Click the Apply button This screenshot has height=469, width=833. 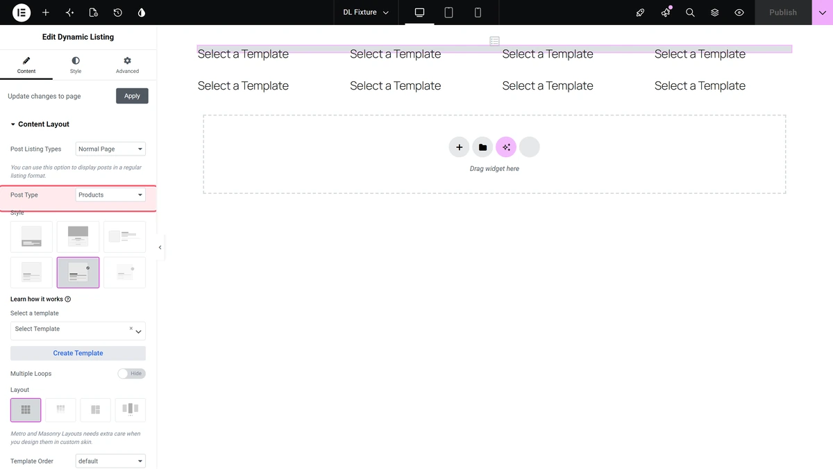132,96
